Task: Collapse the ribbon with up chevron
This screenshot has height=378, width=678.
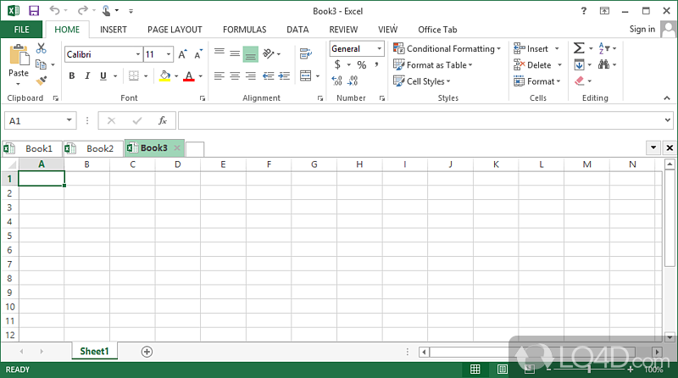Action: pos(667,98)
